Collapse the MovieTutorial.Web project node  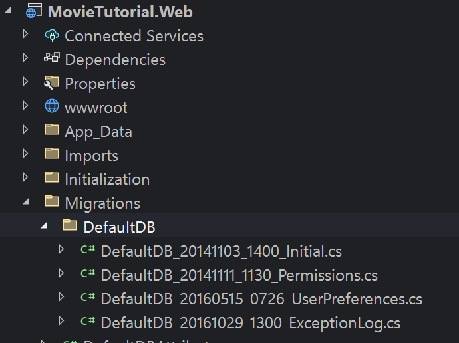(7, 12)
